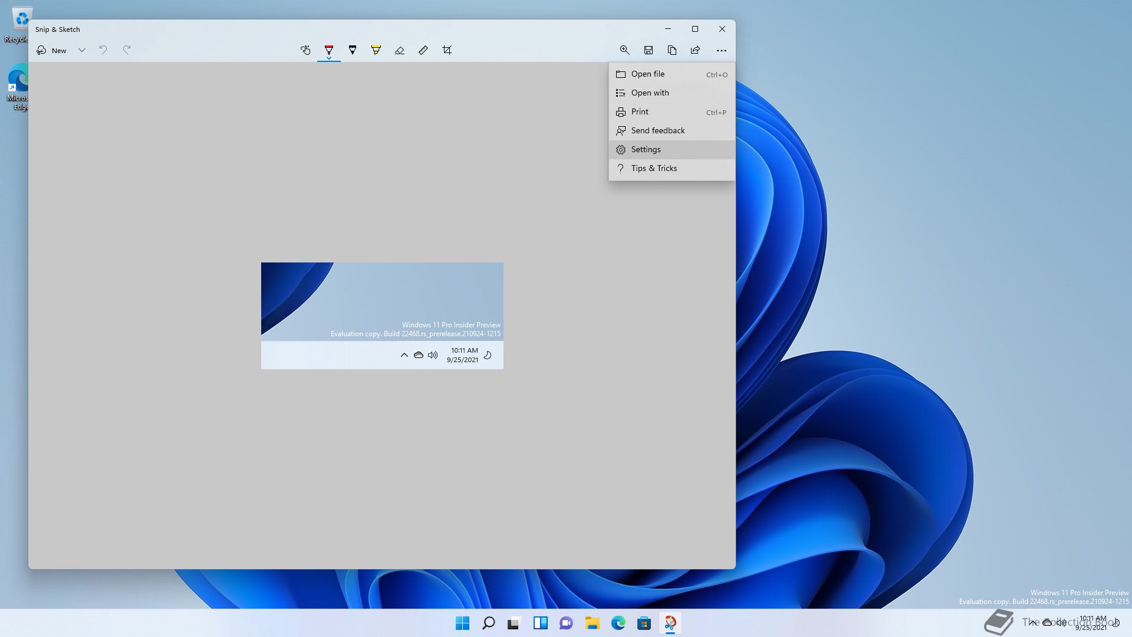Choose Open file from the menu
Screen dimensions: 1132x637
coord(672,74)
